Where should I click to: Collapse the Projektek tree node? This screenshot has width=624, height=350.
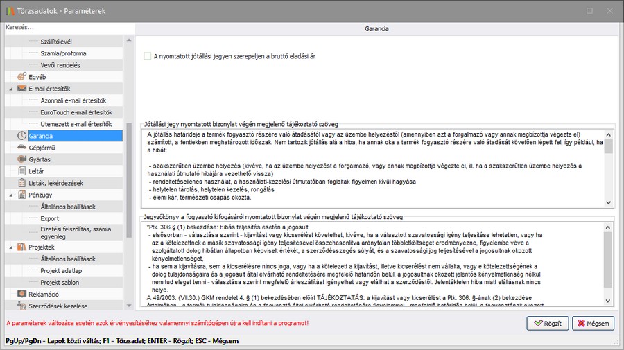coord(11,247)
